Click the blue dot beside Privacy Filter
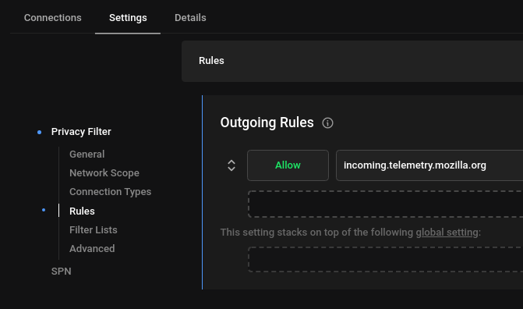This screenshot has height=309, width=523. [x=39, y=133]
